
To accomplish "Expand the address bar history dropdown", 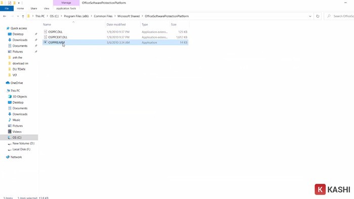I will [x=310, y=16].
